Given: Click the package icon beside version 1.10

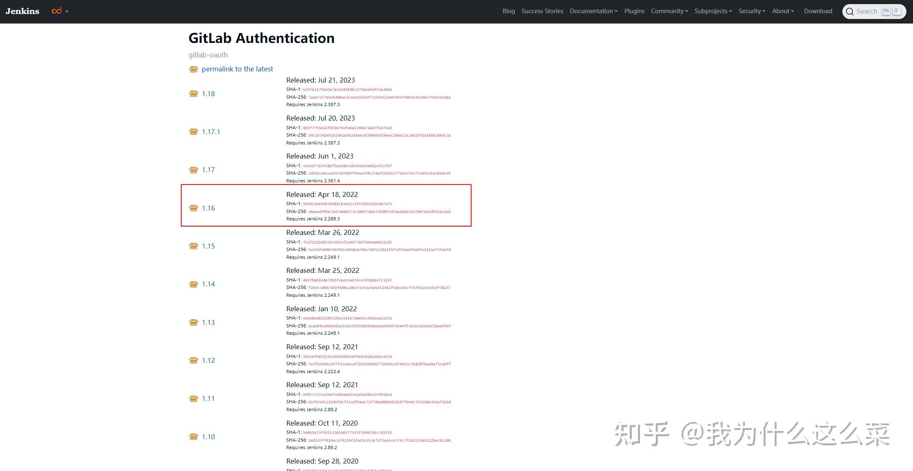Looking at the screenshot, I should click(x=193, y=437).
